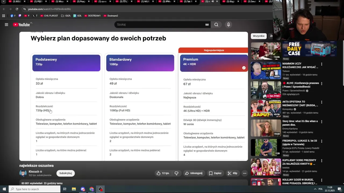Open the YouTube hamburger guide menu
Image resolution: width=344 pixels, height=193 pixels.
(x=6, y=25)
